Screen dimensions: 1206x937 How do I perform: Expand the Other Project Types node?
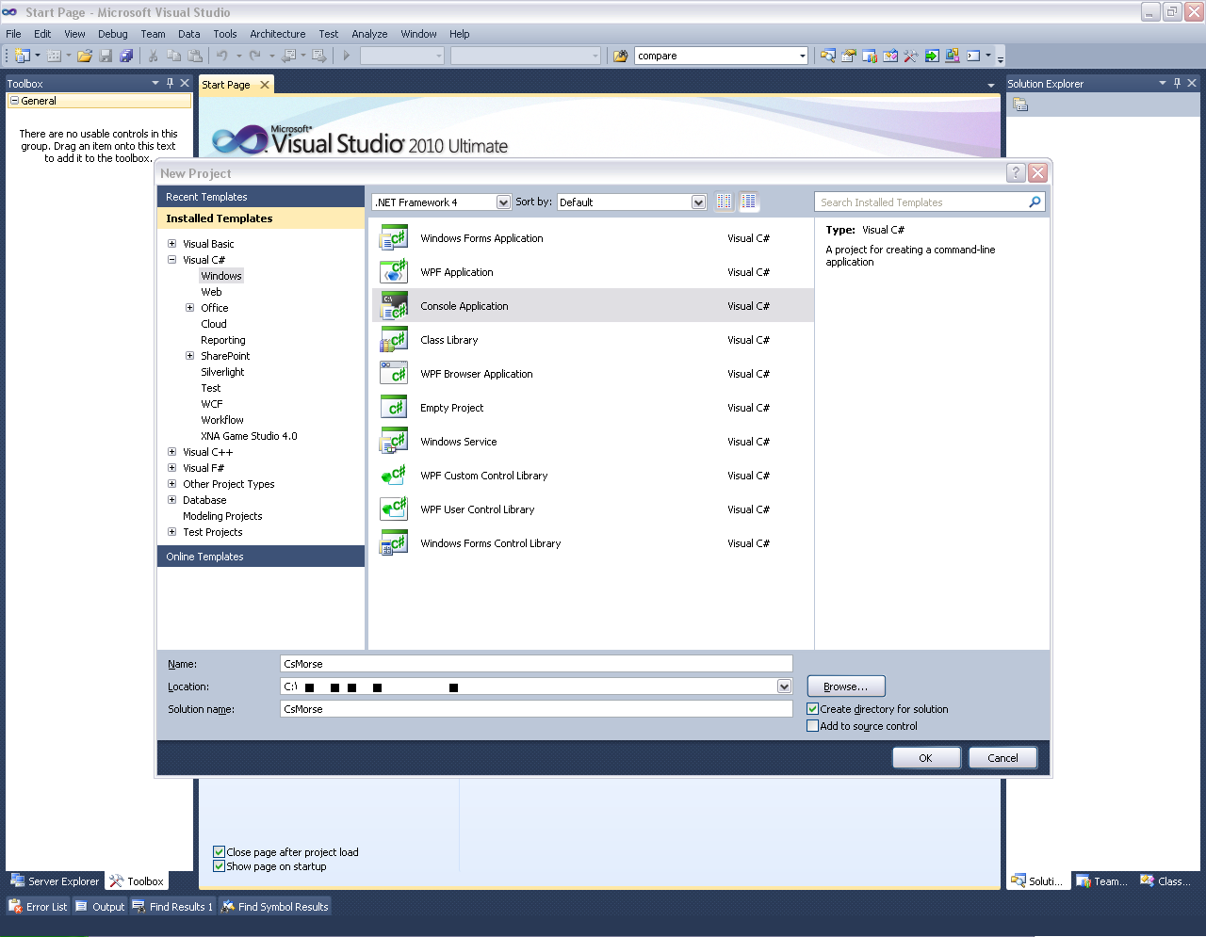pyautogui.click(x=171, y=484)
